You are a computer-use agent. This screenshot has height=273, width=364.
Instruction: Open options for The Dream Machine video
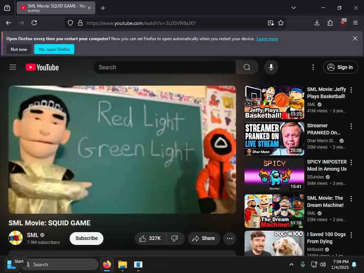click(x=351, y=199)
